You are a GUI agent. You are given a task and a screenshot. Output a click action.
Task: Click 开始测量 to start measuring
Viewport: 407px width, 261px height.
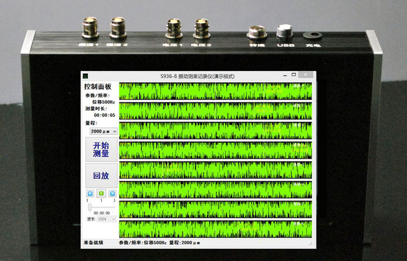(x=101, y=149)
